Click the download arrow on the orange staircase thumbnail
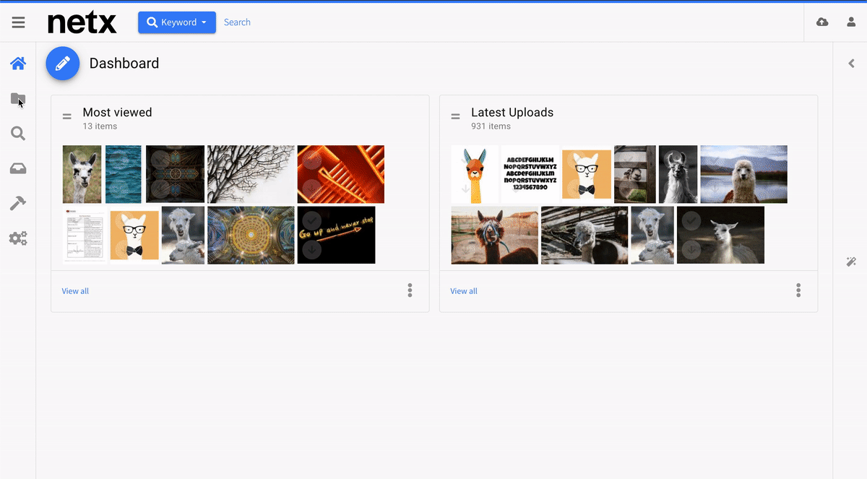This screenshot has height=479, width=867. pos(311,189)
